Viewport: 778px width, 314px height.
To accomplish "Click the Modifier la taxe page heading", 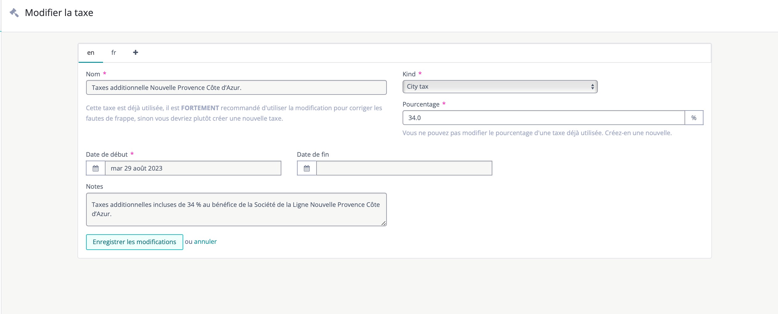I will 59,13.
